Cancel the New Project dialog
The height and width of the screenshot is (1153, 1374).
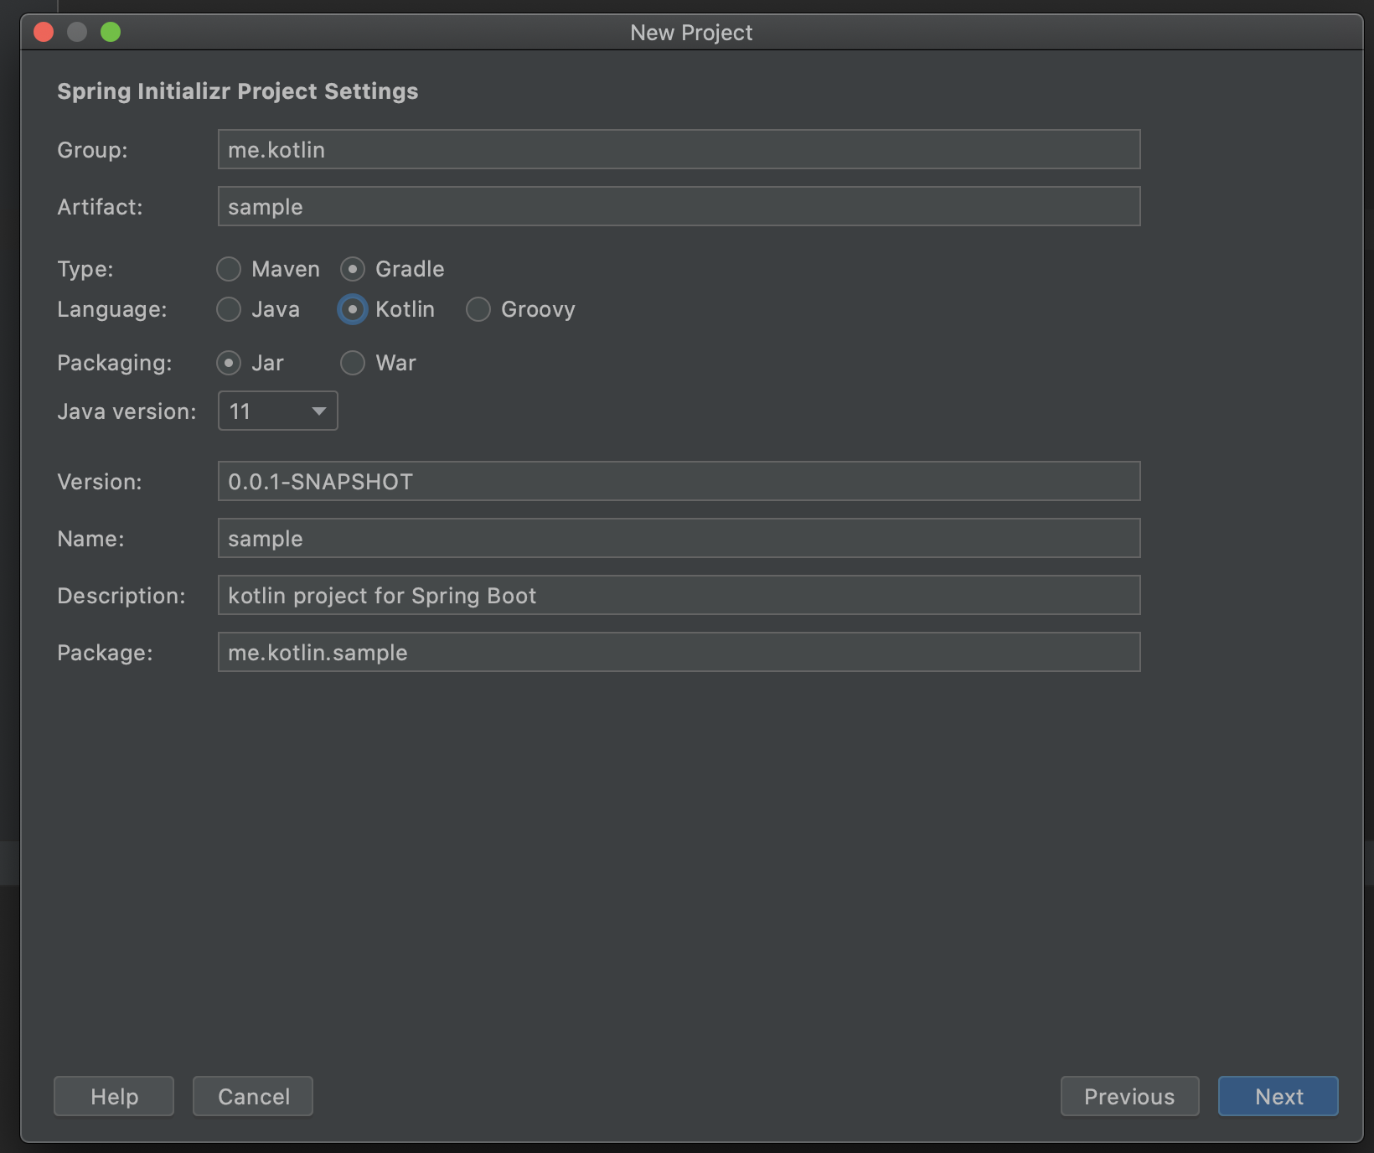(x=253, y=1096)
